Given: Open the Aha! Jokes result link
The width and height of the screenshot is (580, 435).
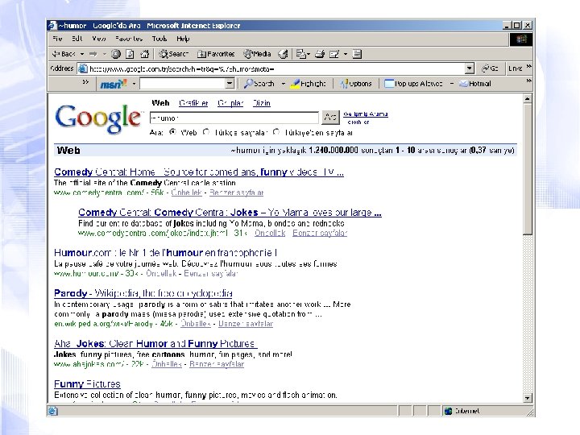Looking at the screenshot, I should click(155, 344).
